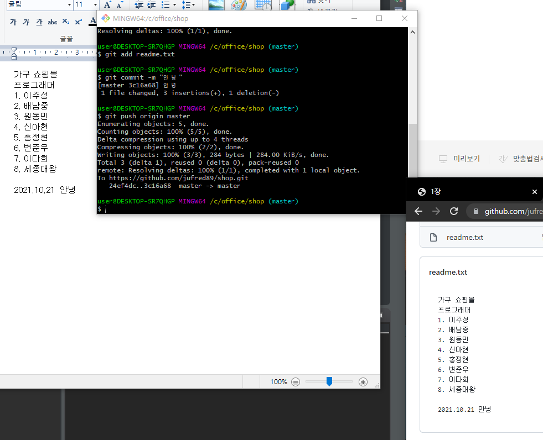Maximize the MINGW64 Git Bash window
The image size is (543, 440).
pos(379,18)
